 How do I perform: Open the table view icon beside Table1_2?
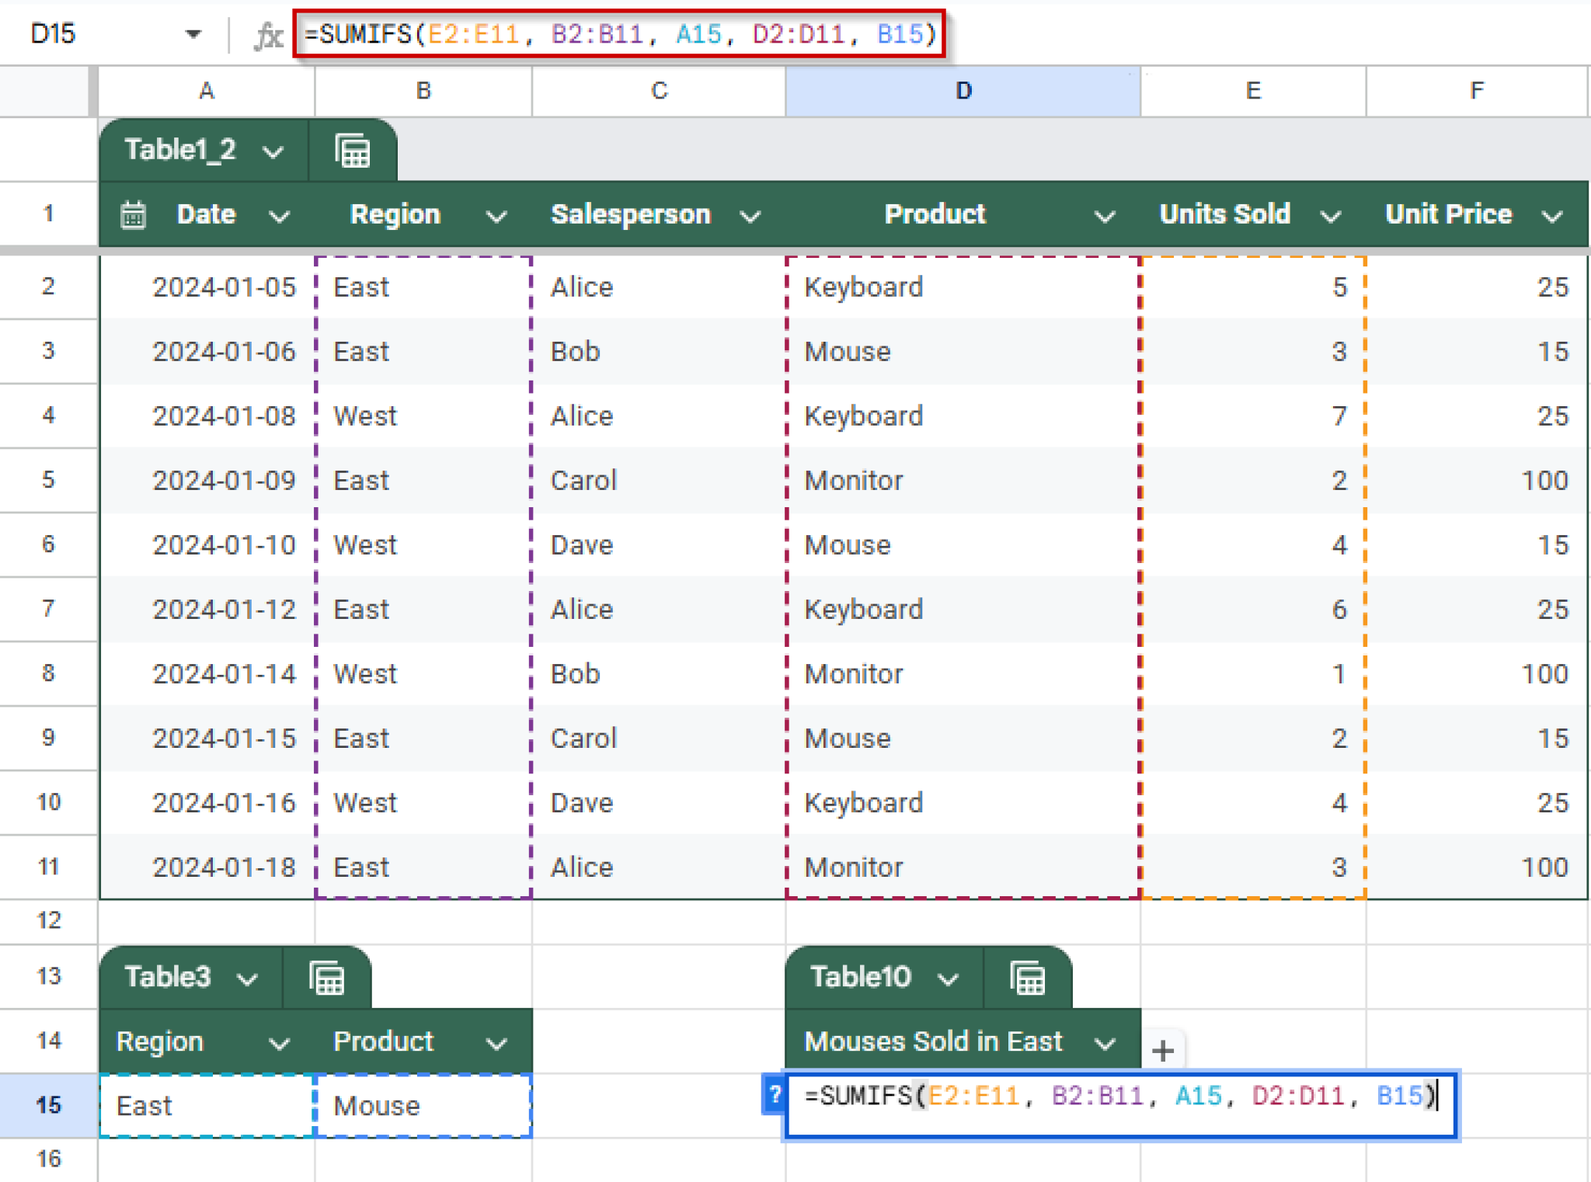(353, 150)
